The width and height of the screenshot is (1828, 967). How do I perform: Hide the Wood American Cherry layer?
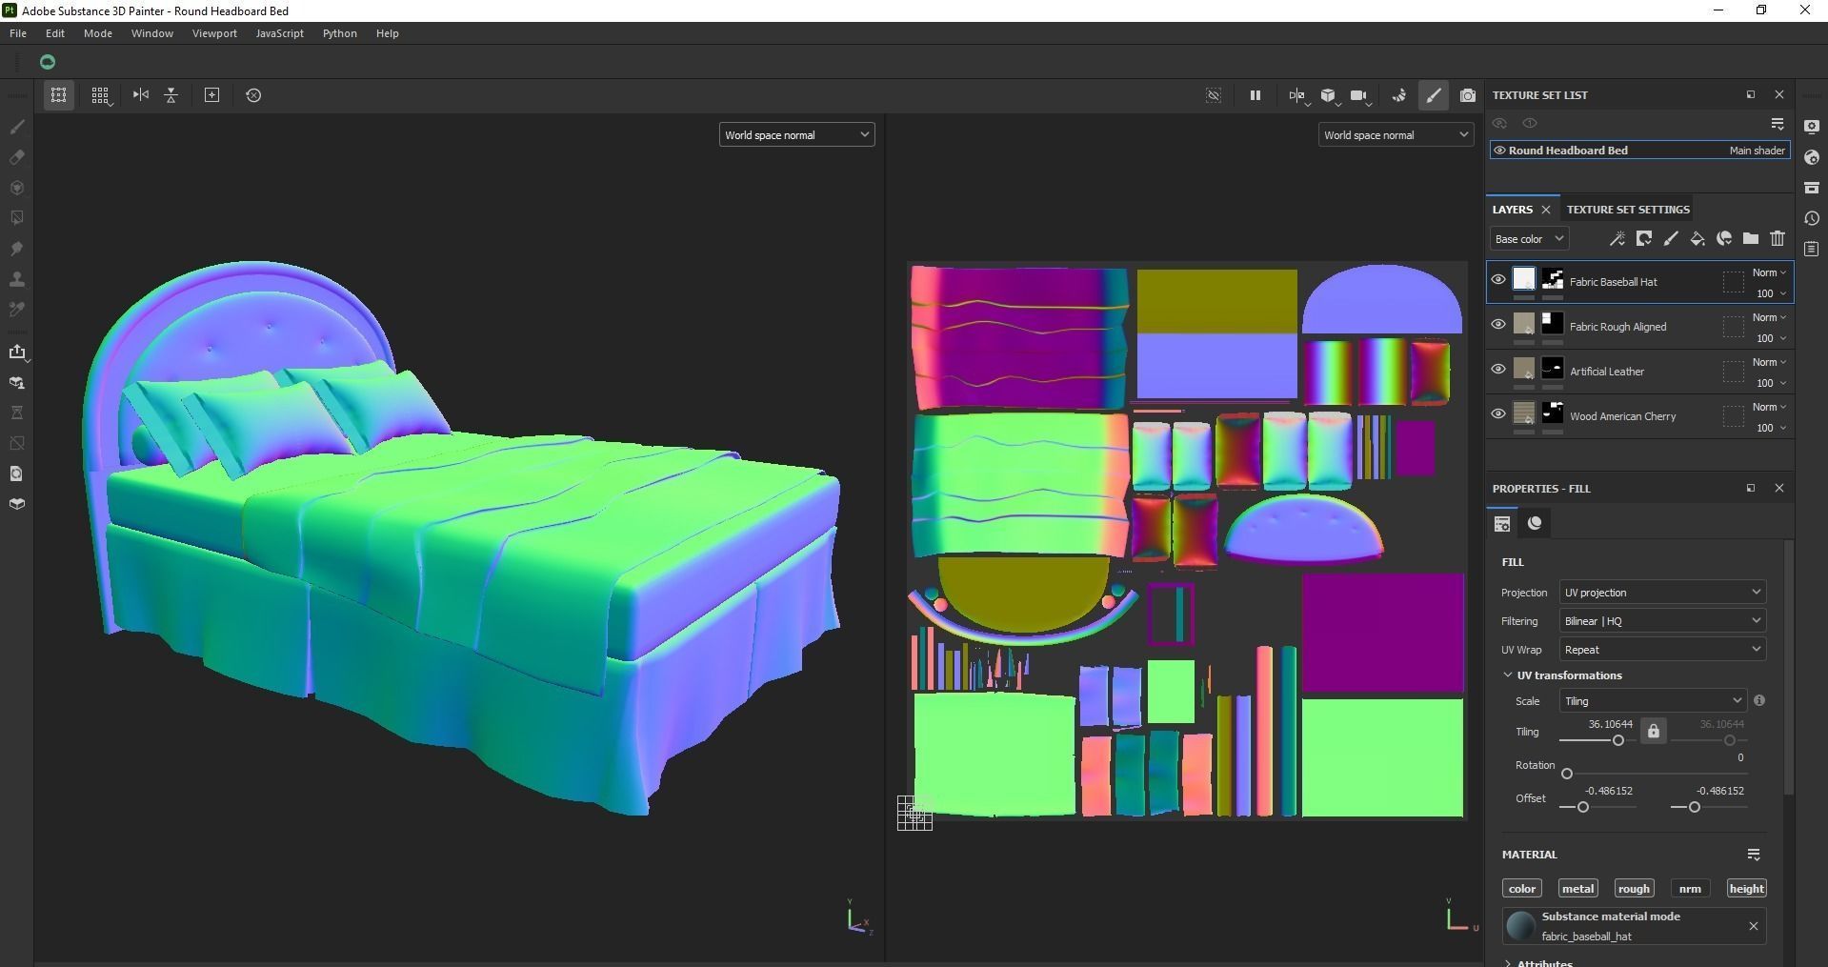tap(1498, 414)
